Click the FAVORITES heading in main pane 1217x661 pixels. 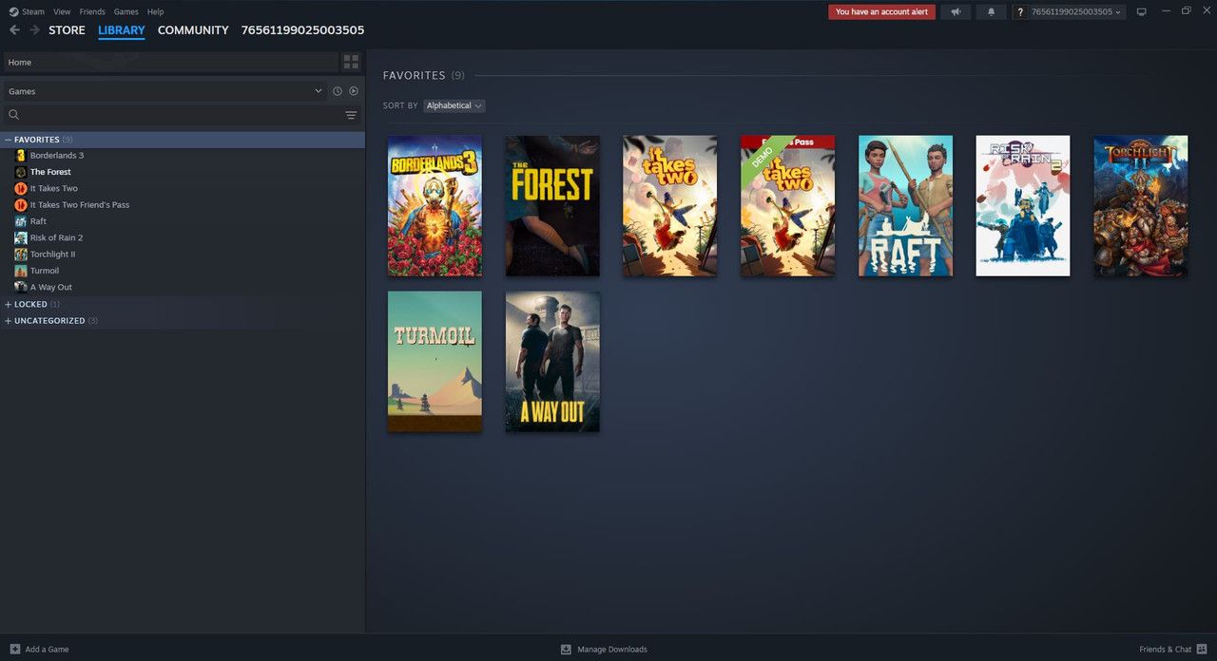point(414,75)
